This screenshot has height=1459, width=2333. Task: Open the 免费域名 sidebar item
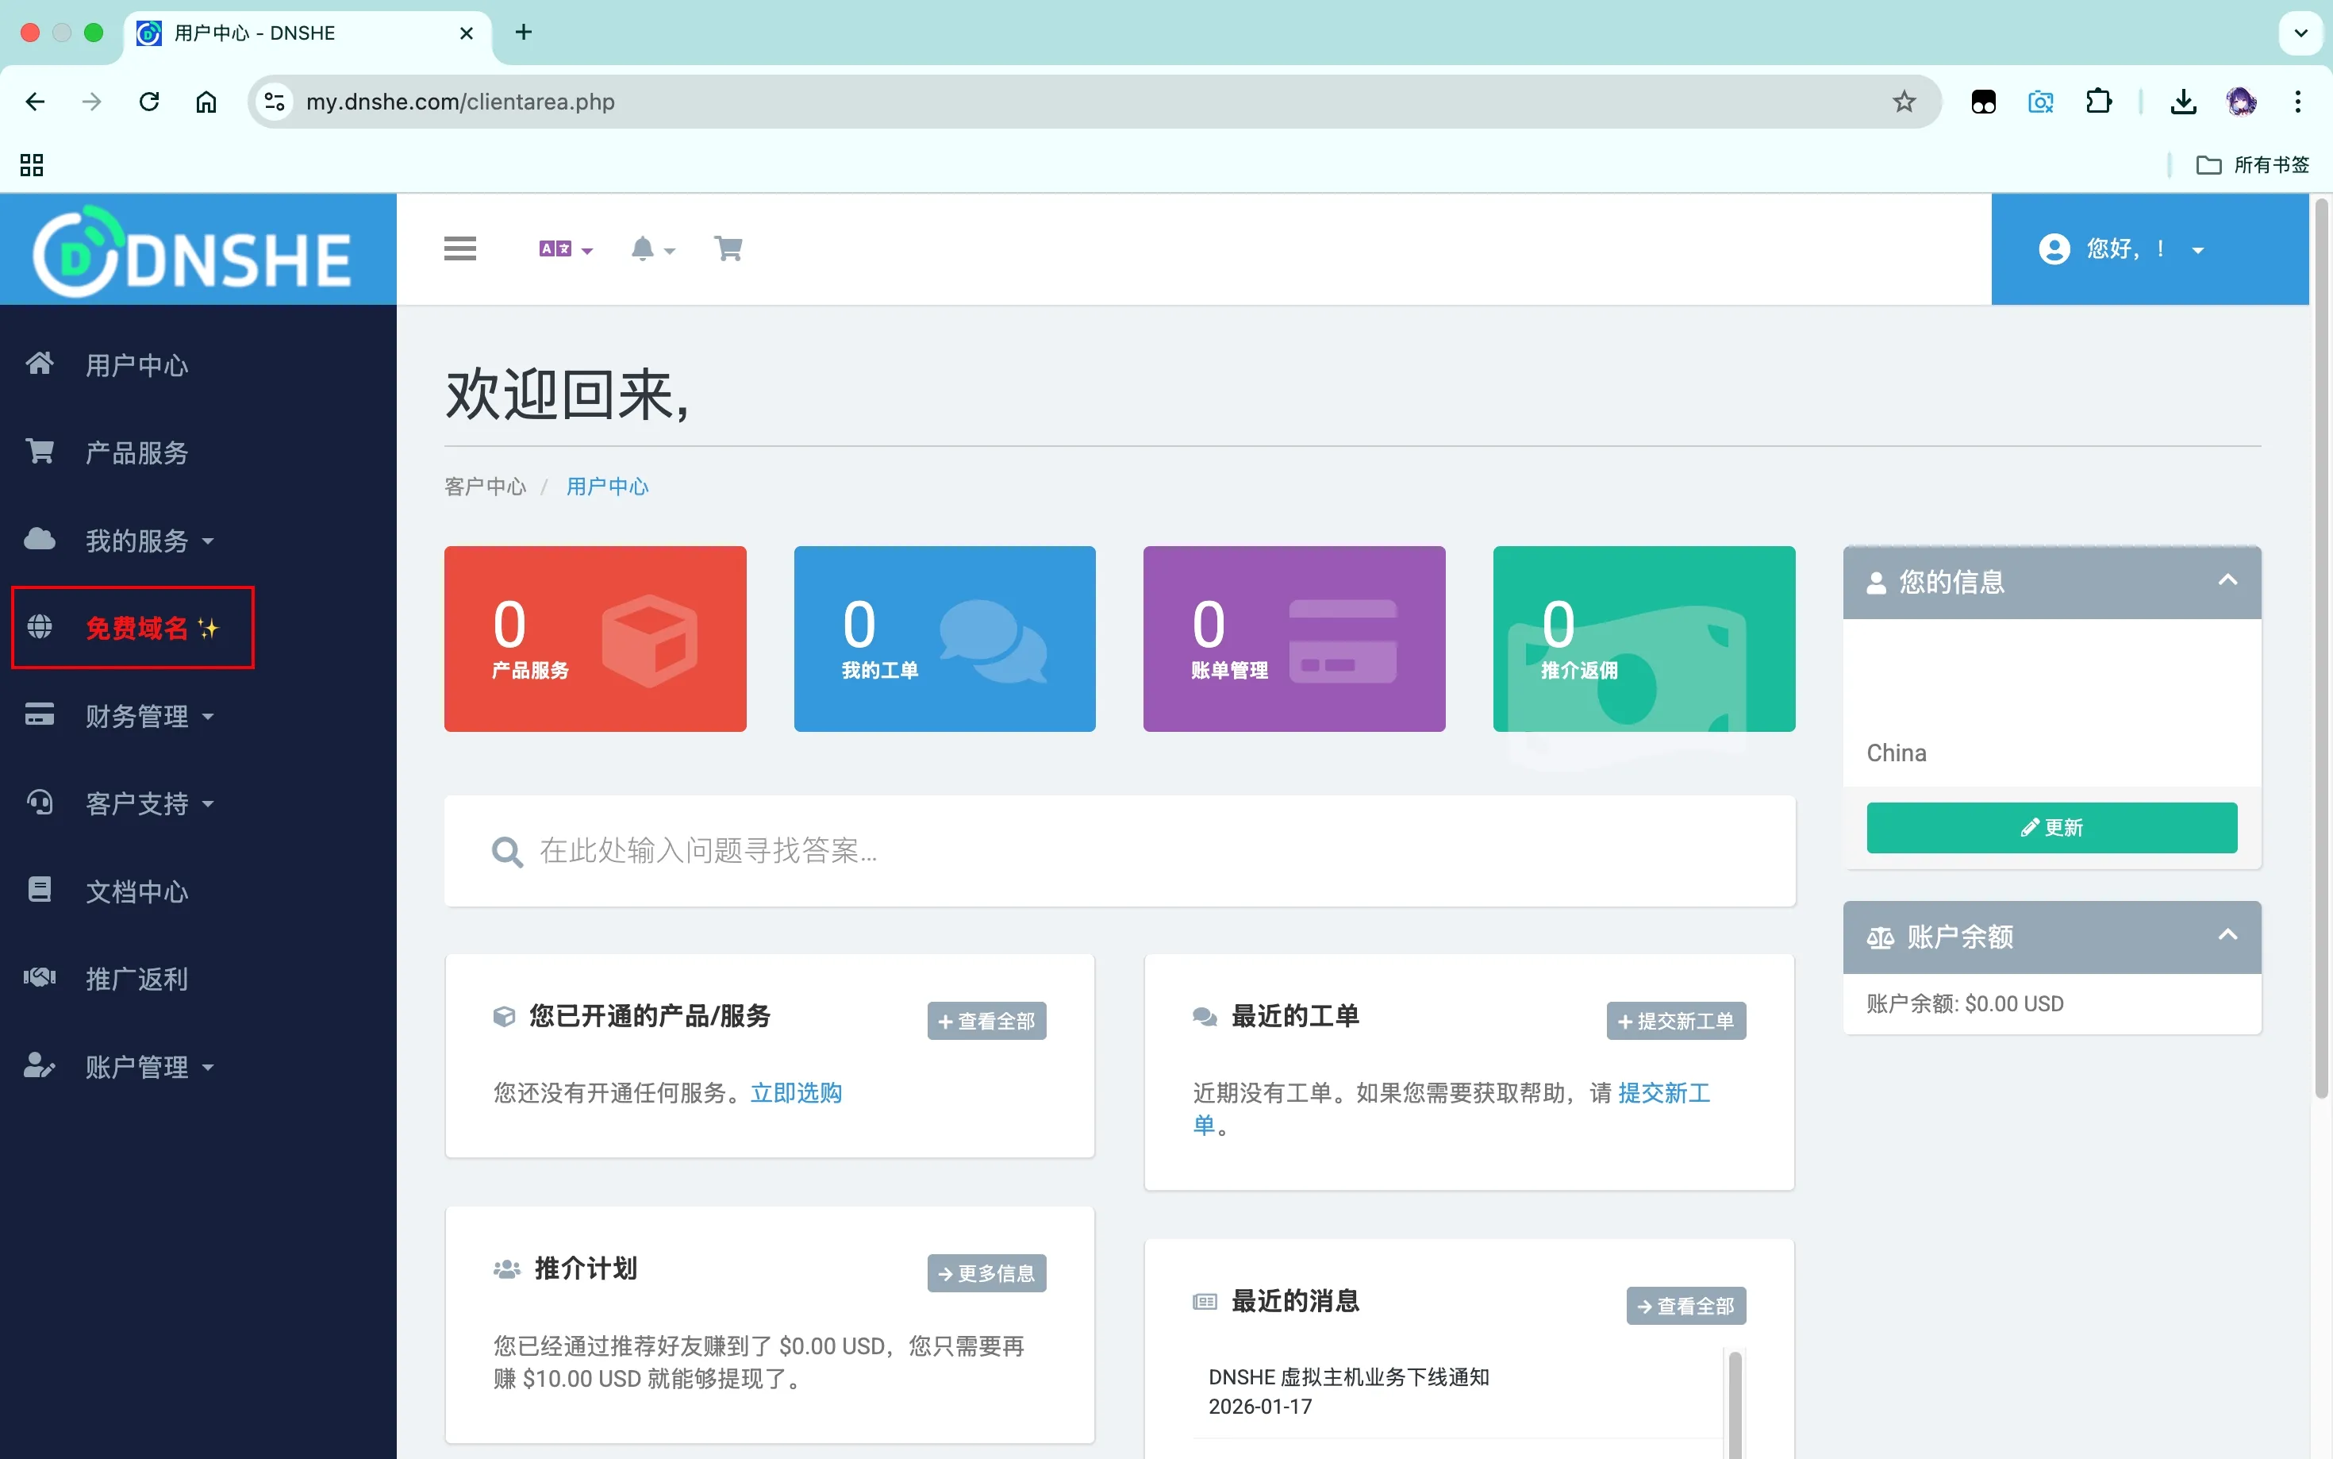point(137,628)
